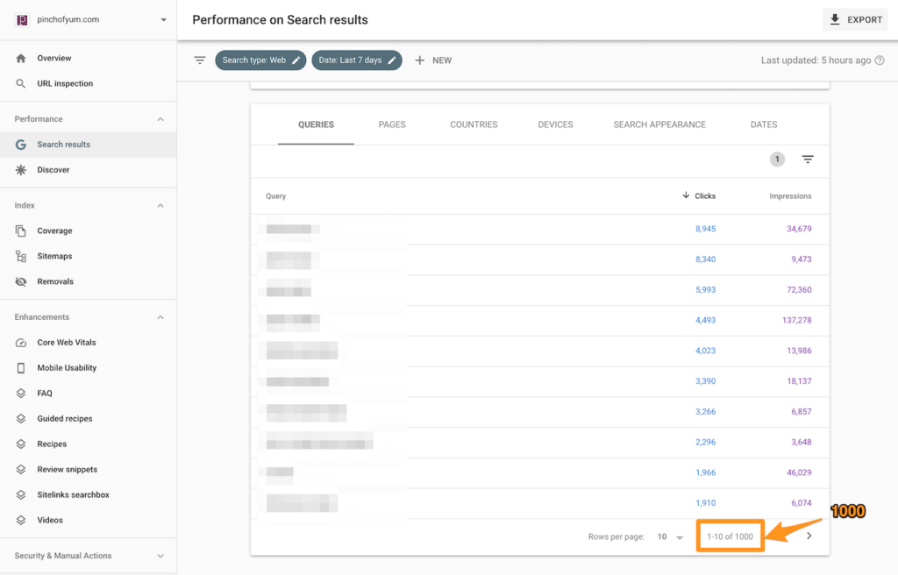Image resolution: width=898 pixels, height=575 pixels.
Task: Click the 72,360 impressions value
Action: [799, 290]
